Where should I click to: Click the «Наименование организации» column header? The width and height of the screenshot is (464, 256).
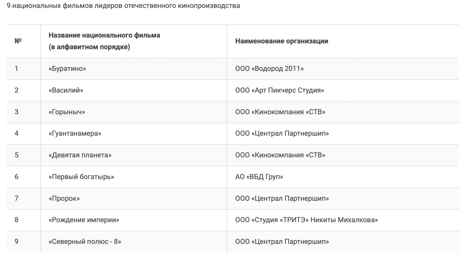(x=282, y=41)
